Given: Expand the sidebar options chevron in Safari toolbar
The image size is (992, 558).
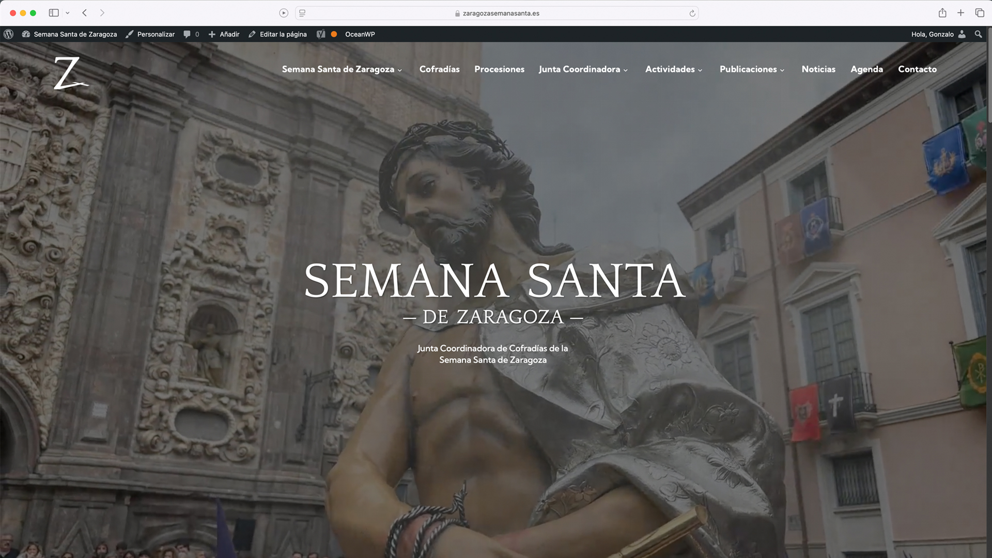Looking at the screenshot, I should (67, 13).
